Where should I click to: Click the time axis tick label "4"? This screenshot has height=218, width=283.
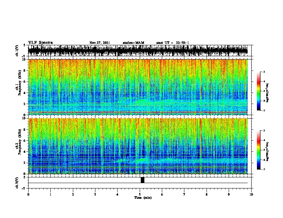point(118,194)
